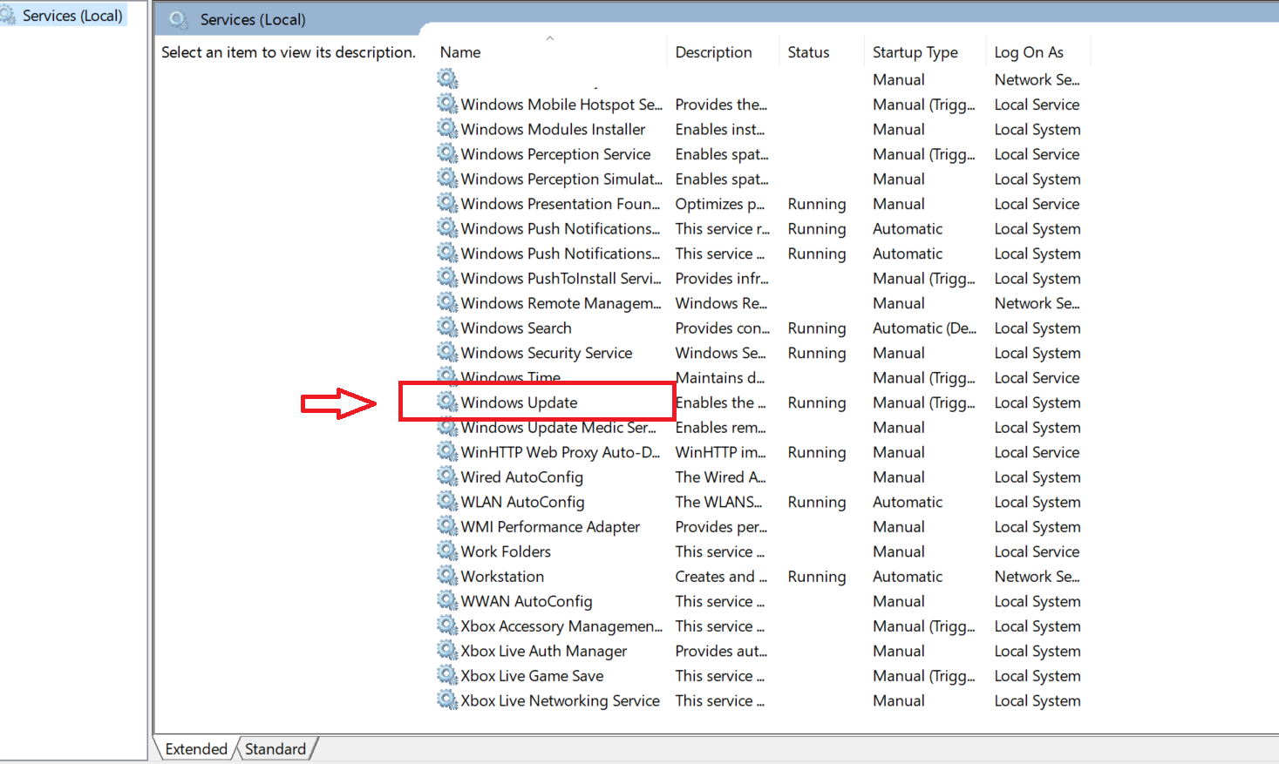The height and width of the screenshot is (764, 1279).
Task: Click the Running status of Windows Update
Action: point(817,402)
